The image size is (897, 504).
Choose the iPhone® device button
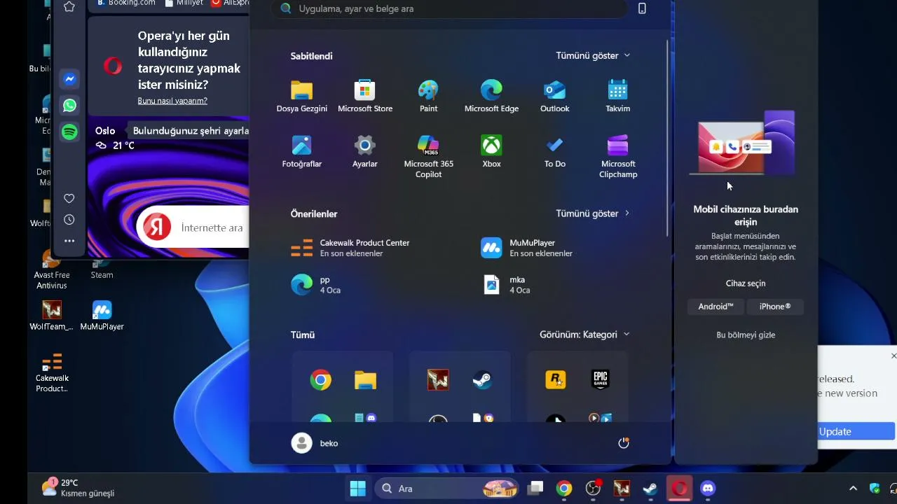(x=775, y=307)
